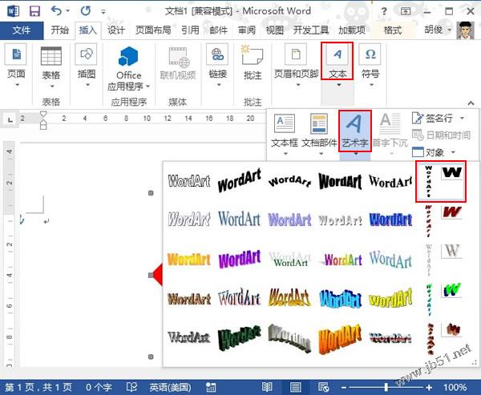
Task: Open the 签名行 dropdown arrow
Action: point(462,118)
